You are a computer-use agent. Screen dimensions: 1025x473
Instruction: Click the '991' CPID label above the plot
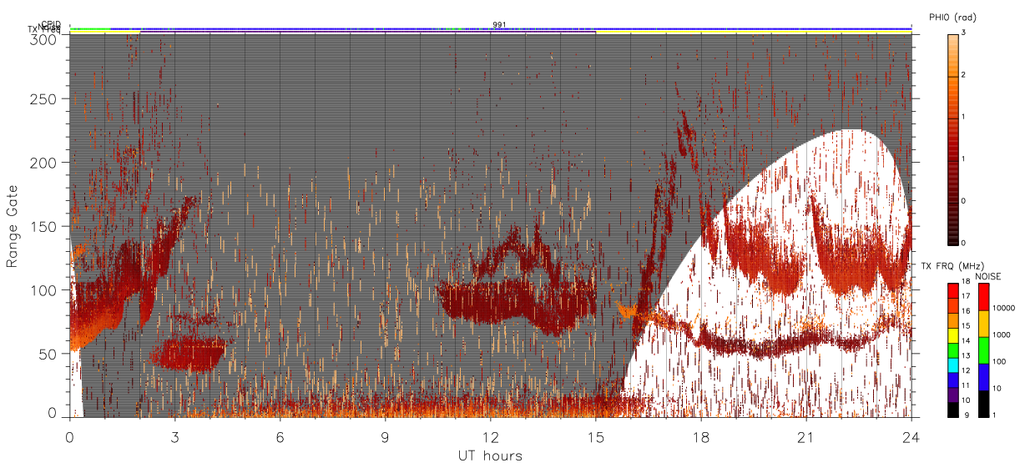[499, 24]
